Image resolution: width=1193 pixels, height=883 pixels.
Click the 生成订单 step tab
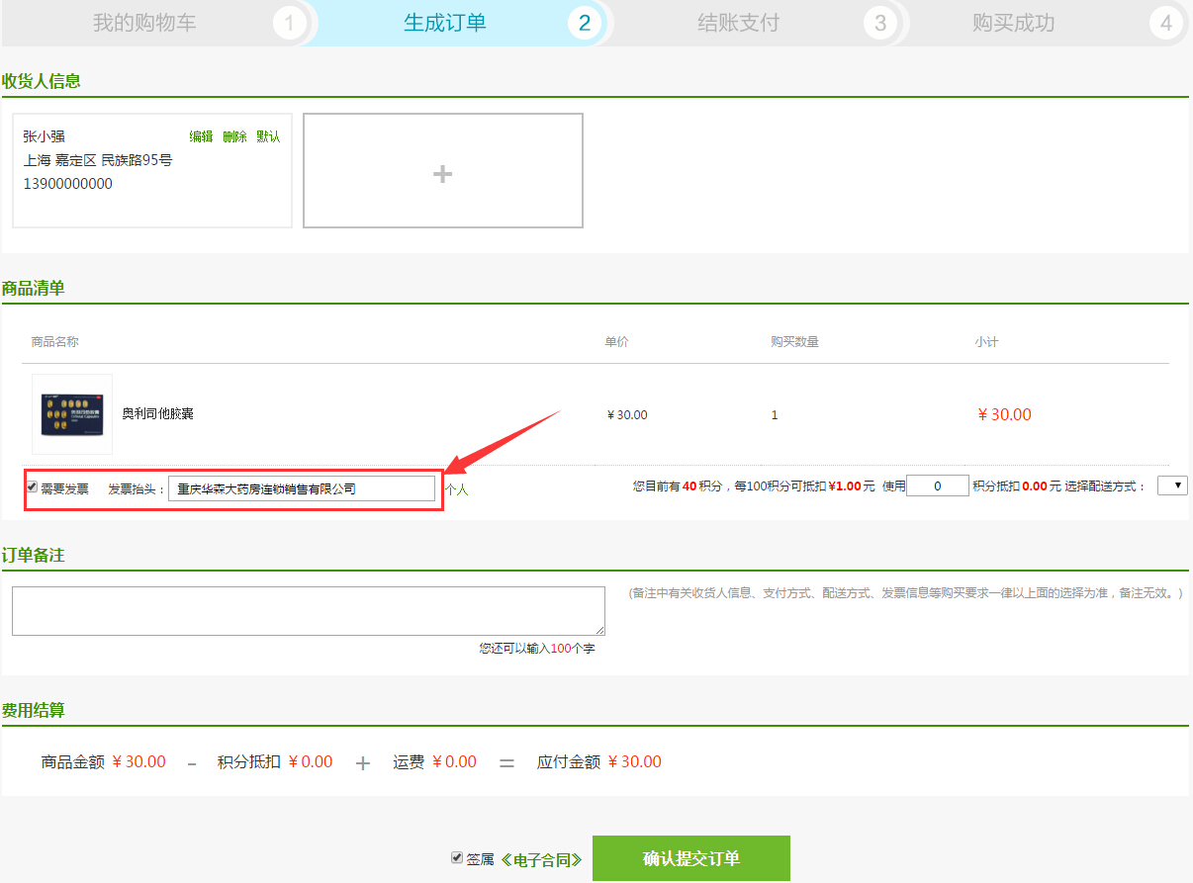pyautogui.click(x=444, y=23)
